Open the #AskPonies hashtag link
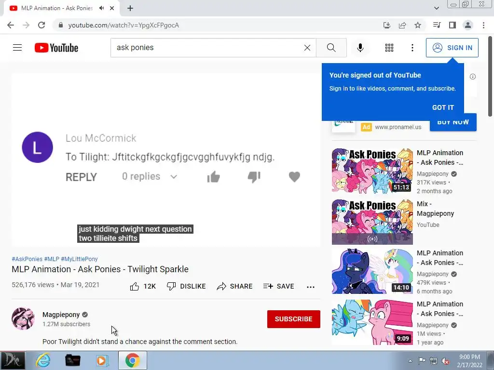This screenshot has width=494, height=370. [27, 259]
